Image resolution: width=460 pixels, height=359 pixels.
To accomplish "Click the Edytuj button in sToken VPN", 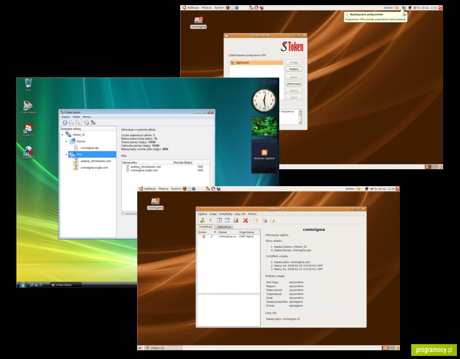I will pos(294,91).
